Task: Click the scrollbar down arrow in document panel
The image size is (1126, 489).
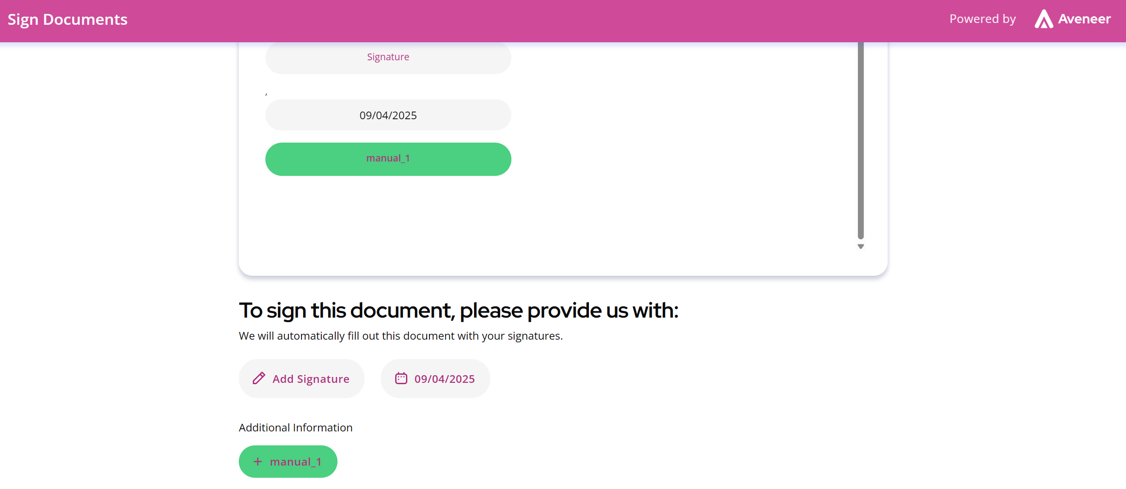Action: pos(861,247)
